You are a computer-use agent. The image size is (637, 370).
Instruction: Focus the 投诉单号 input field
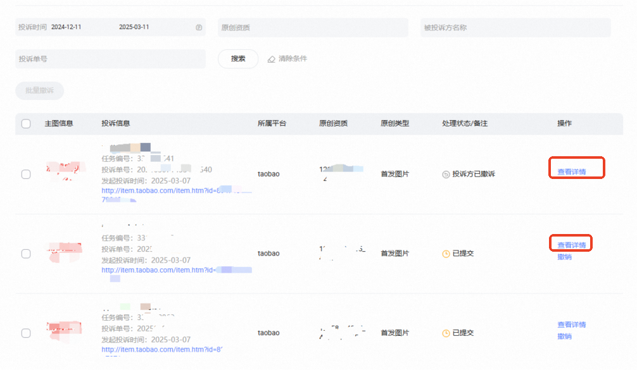click(111, 59)
